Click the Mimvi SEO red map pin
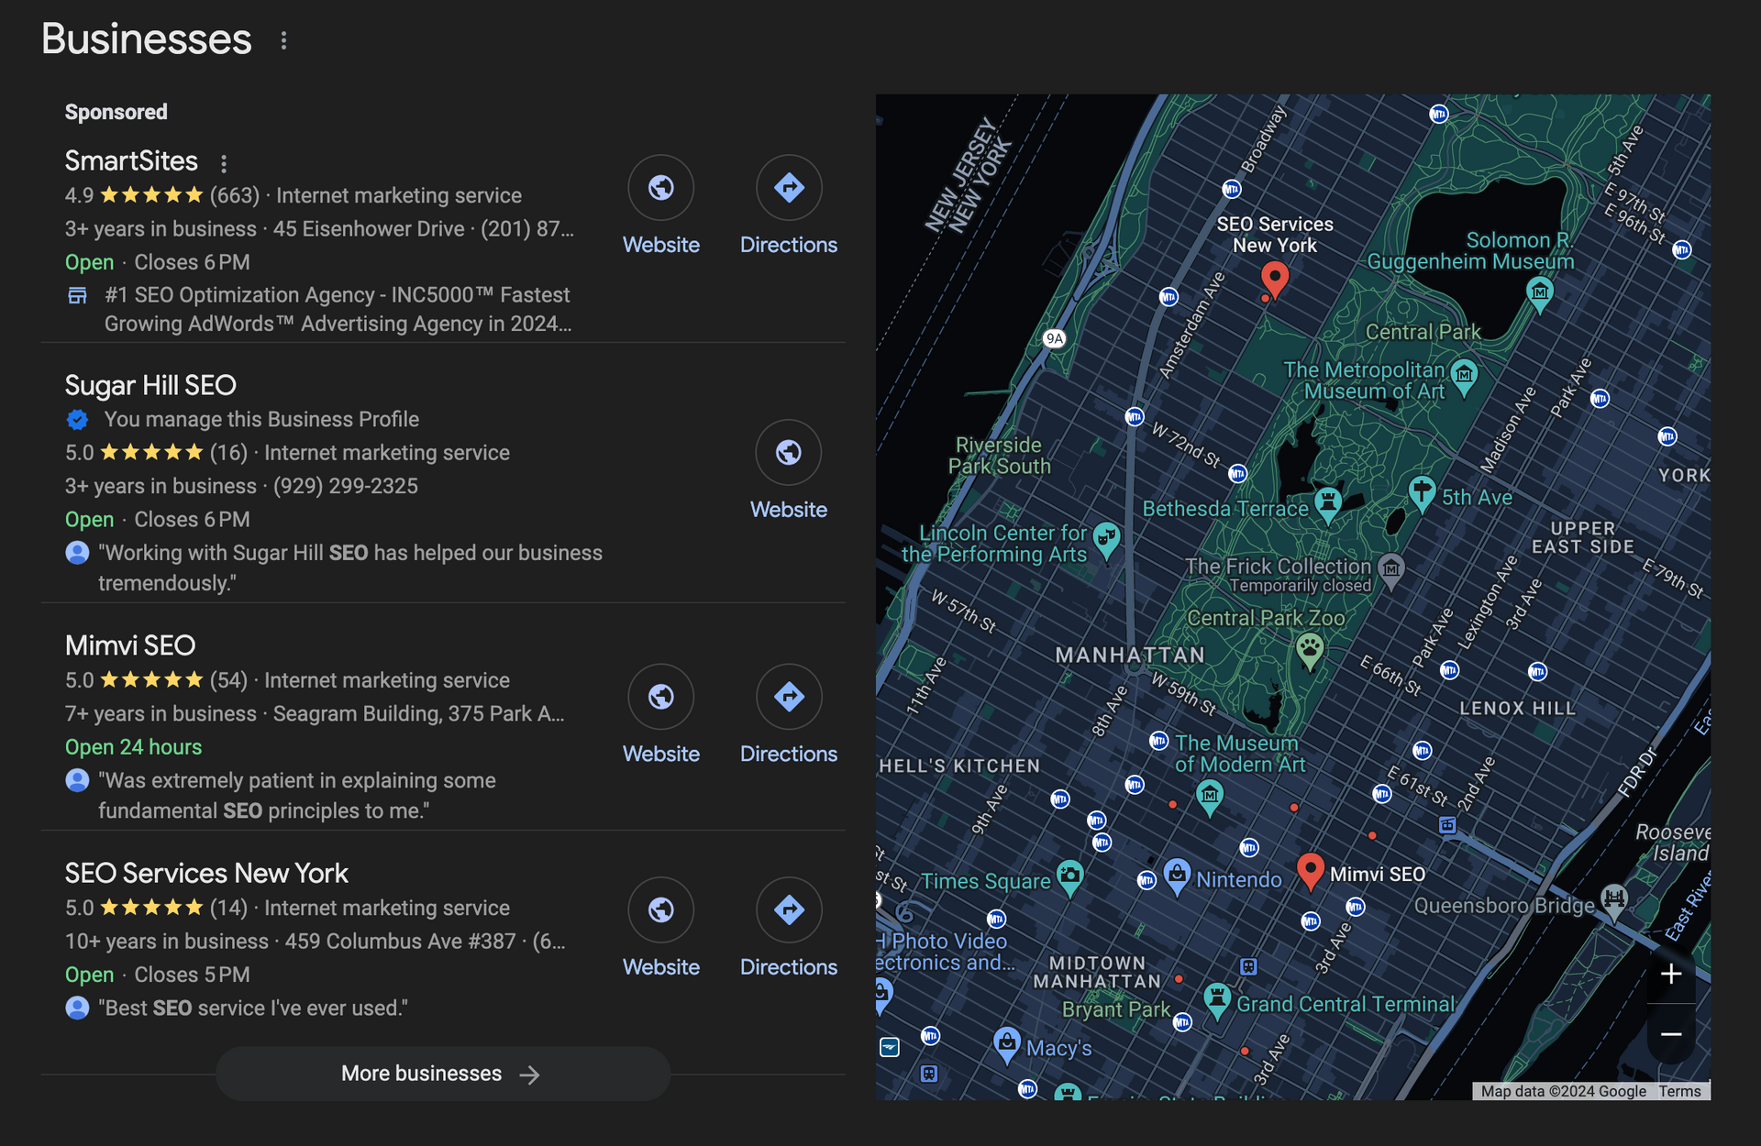The width and height of the screenshot is (1761, 1146). coord(1310,869)
